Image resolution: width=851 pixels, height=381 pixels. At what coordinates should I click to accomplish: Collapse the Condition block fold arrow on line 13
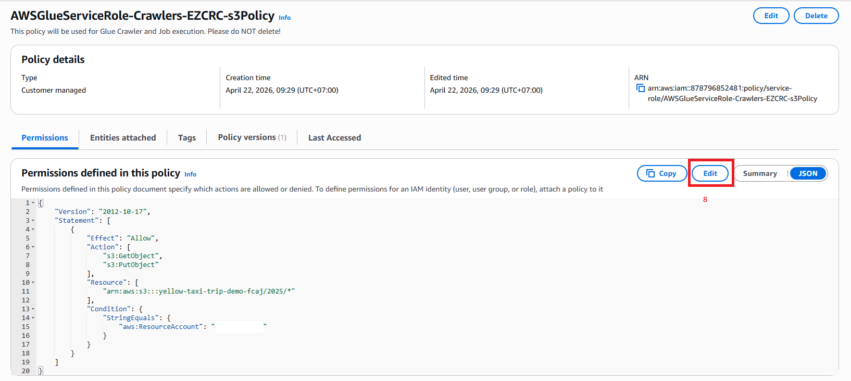(33, 309)
